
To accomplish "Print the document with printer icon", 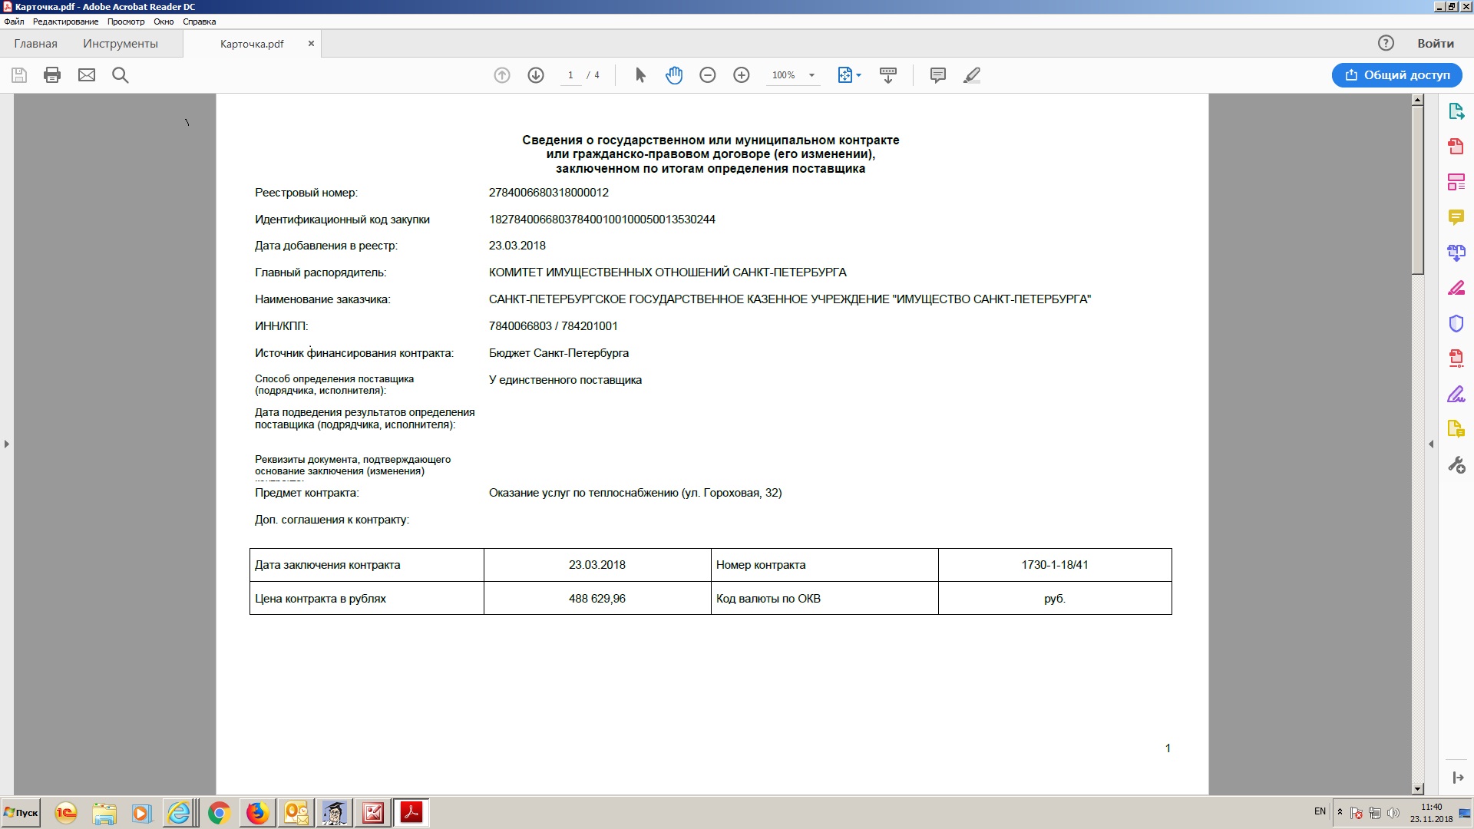I will tap(52, 75).
